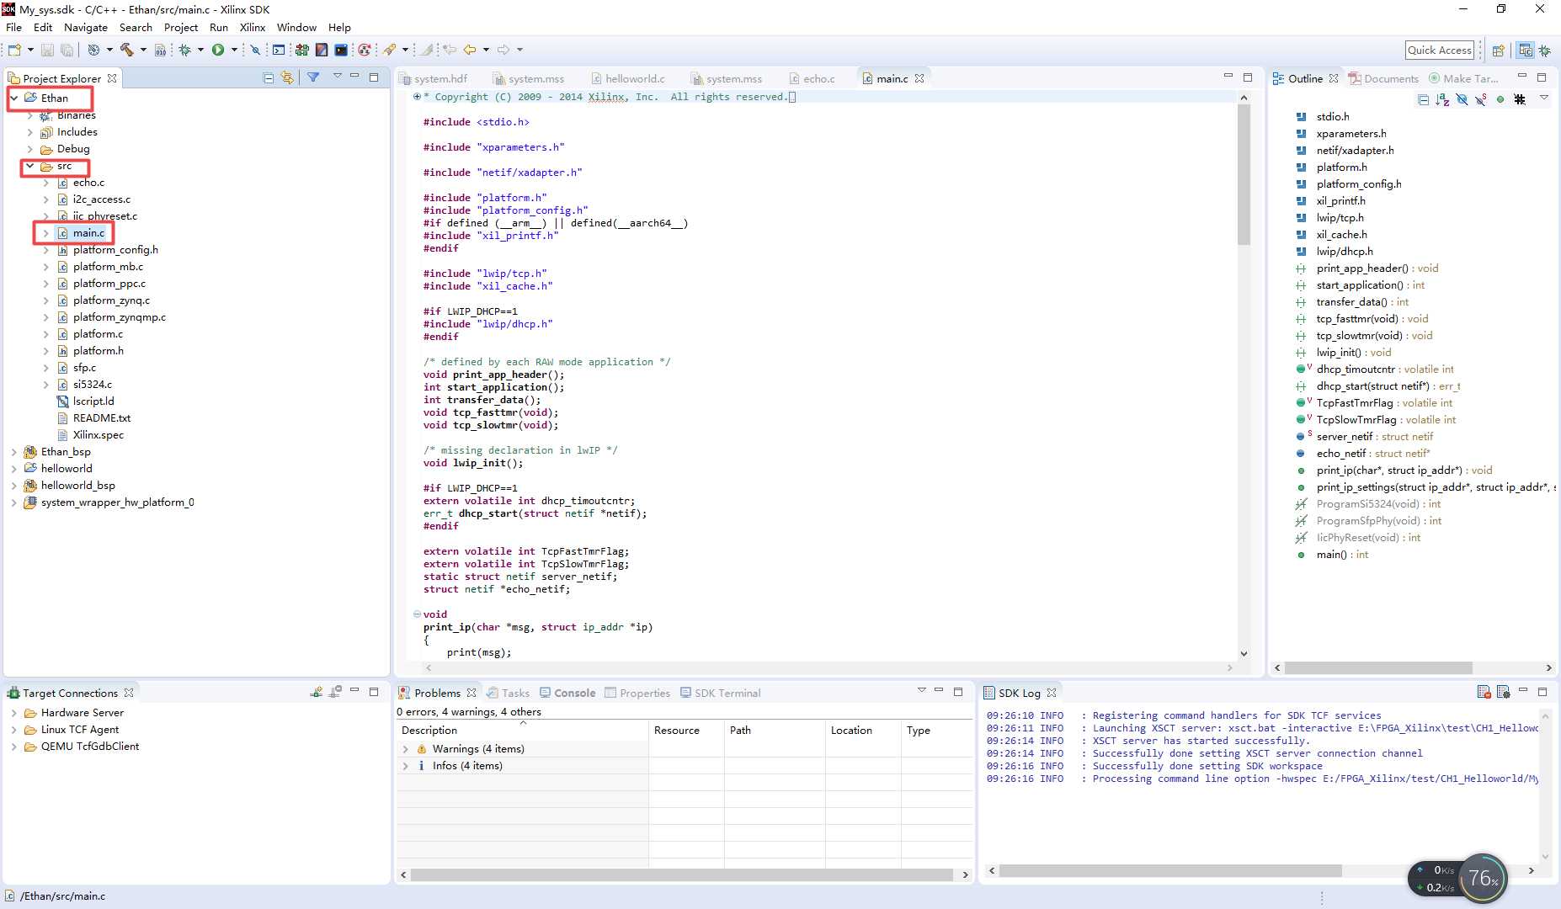Toggle Link with Editor in Project Explorer
The image size is (1561, 909).
click(288, 77)
